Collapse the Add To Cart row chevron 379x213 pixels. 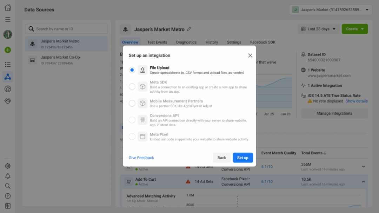(x=363, y=181)
